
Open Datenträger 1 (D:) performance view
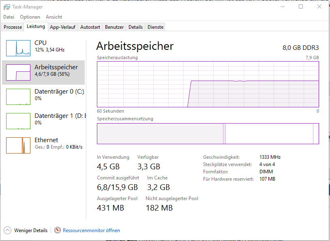43,121
